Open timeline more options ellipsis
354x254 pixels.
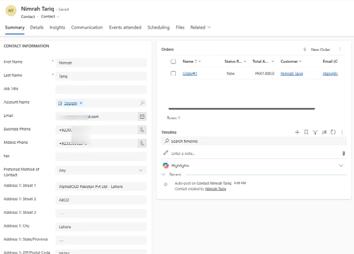[342, 132]
